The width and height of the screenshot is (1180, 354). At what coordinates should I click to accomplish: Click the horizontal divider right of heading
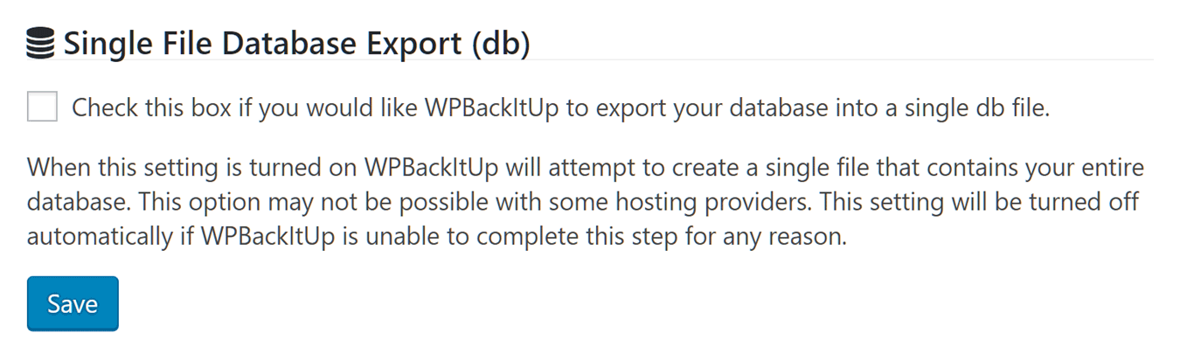point(842,59)
